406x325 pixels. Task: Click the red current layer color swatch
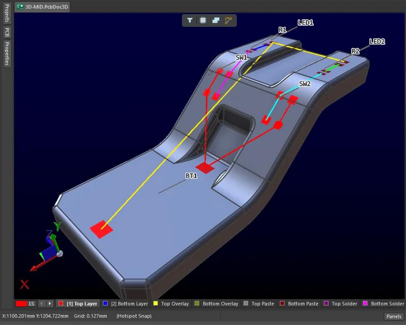point(21,304)
